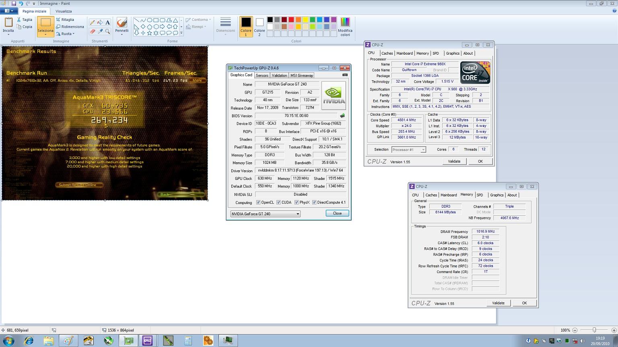Open the Pennelli brushes dropdown

pyautogui.click(x=122, y=35)
